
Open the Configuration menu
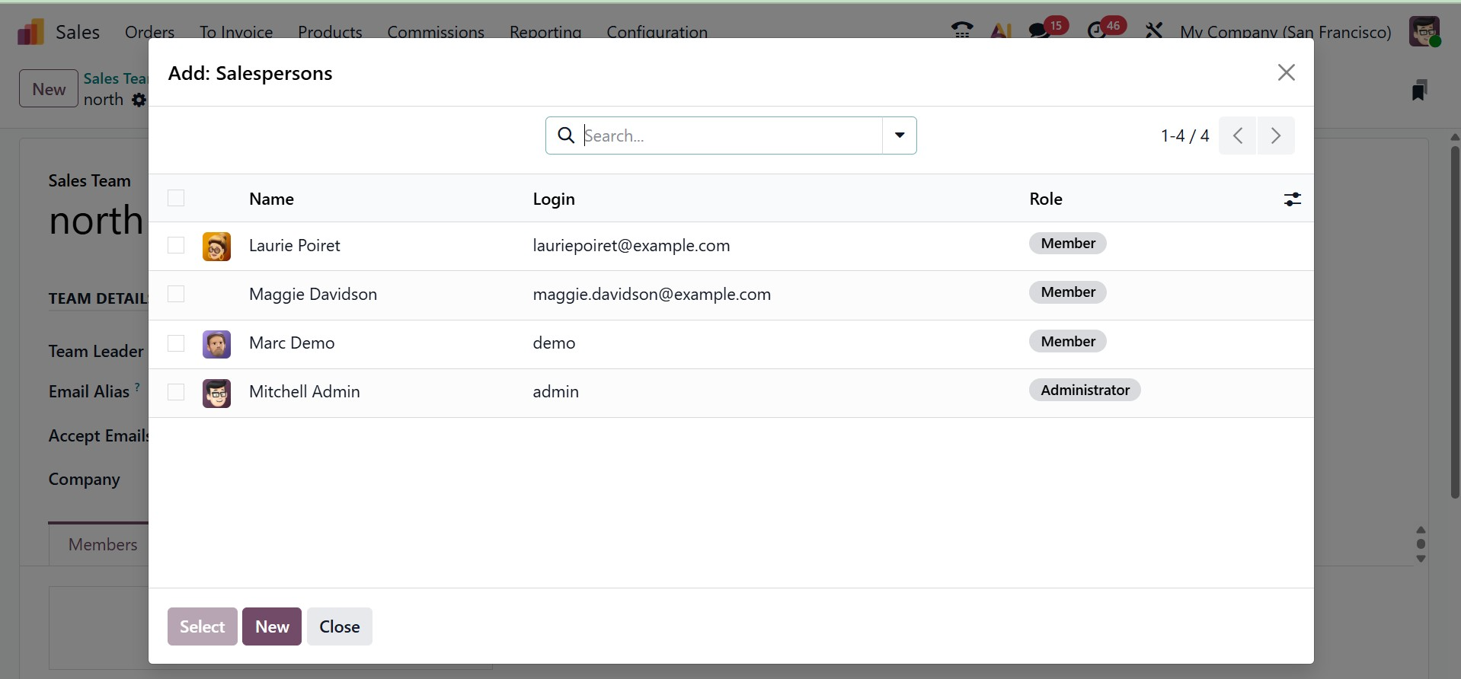[657, 32]
